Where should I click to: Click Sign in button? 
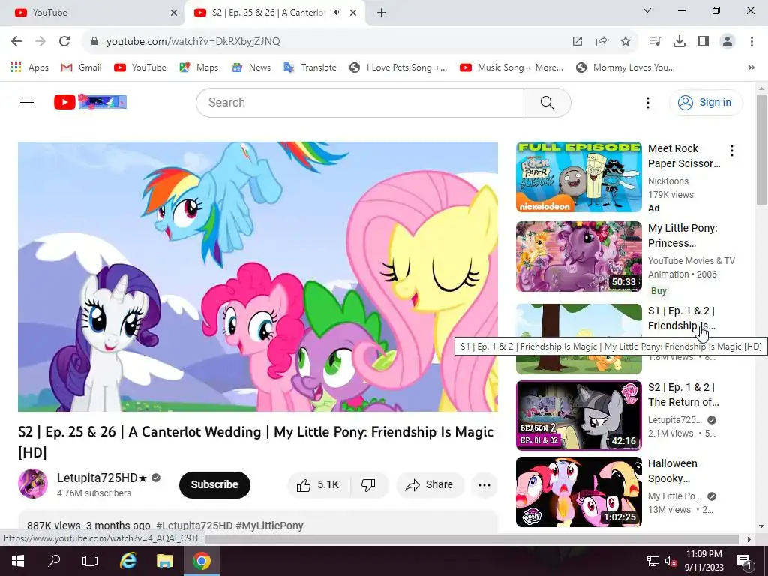(x=706, y=102)
